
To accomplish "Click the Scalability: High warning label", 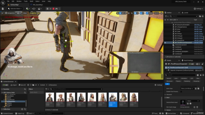I will coord(35,13).
